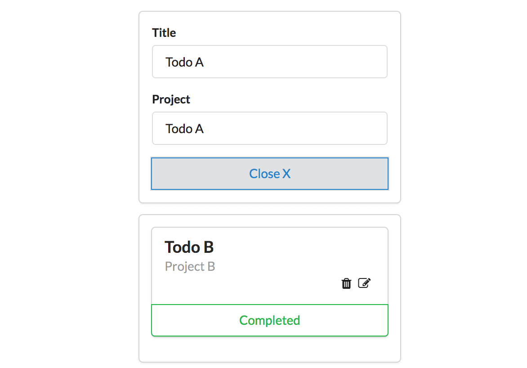Select the Title label above first field
527x368 pixels.
pyautogui.click(x=164, y=33)
